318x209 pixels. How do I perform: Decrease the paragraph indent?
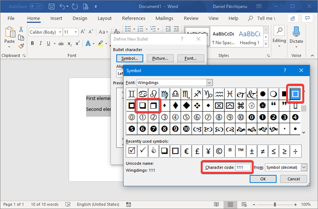click(x=168, y=29)
